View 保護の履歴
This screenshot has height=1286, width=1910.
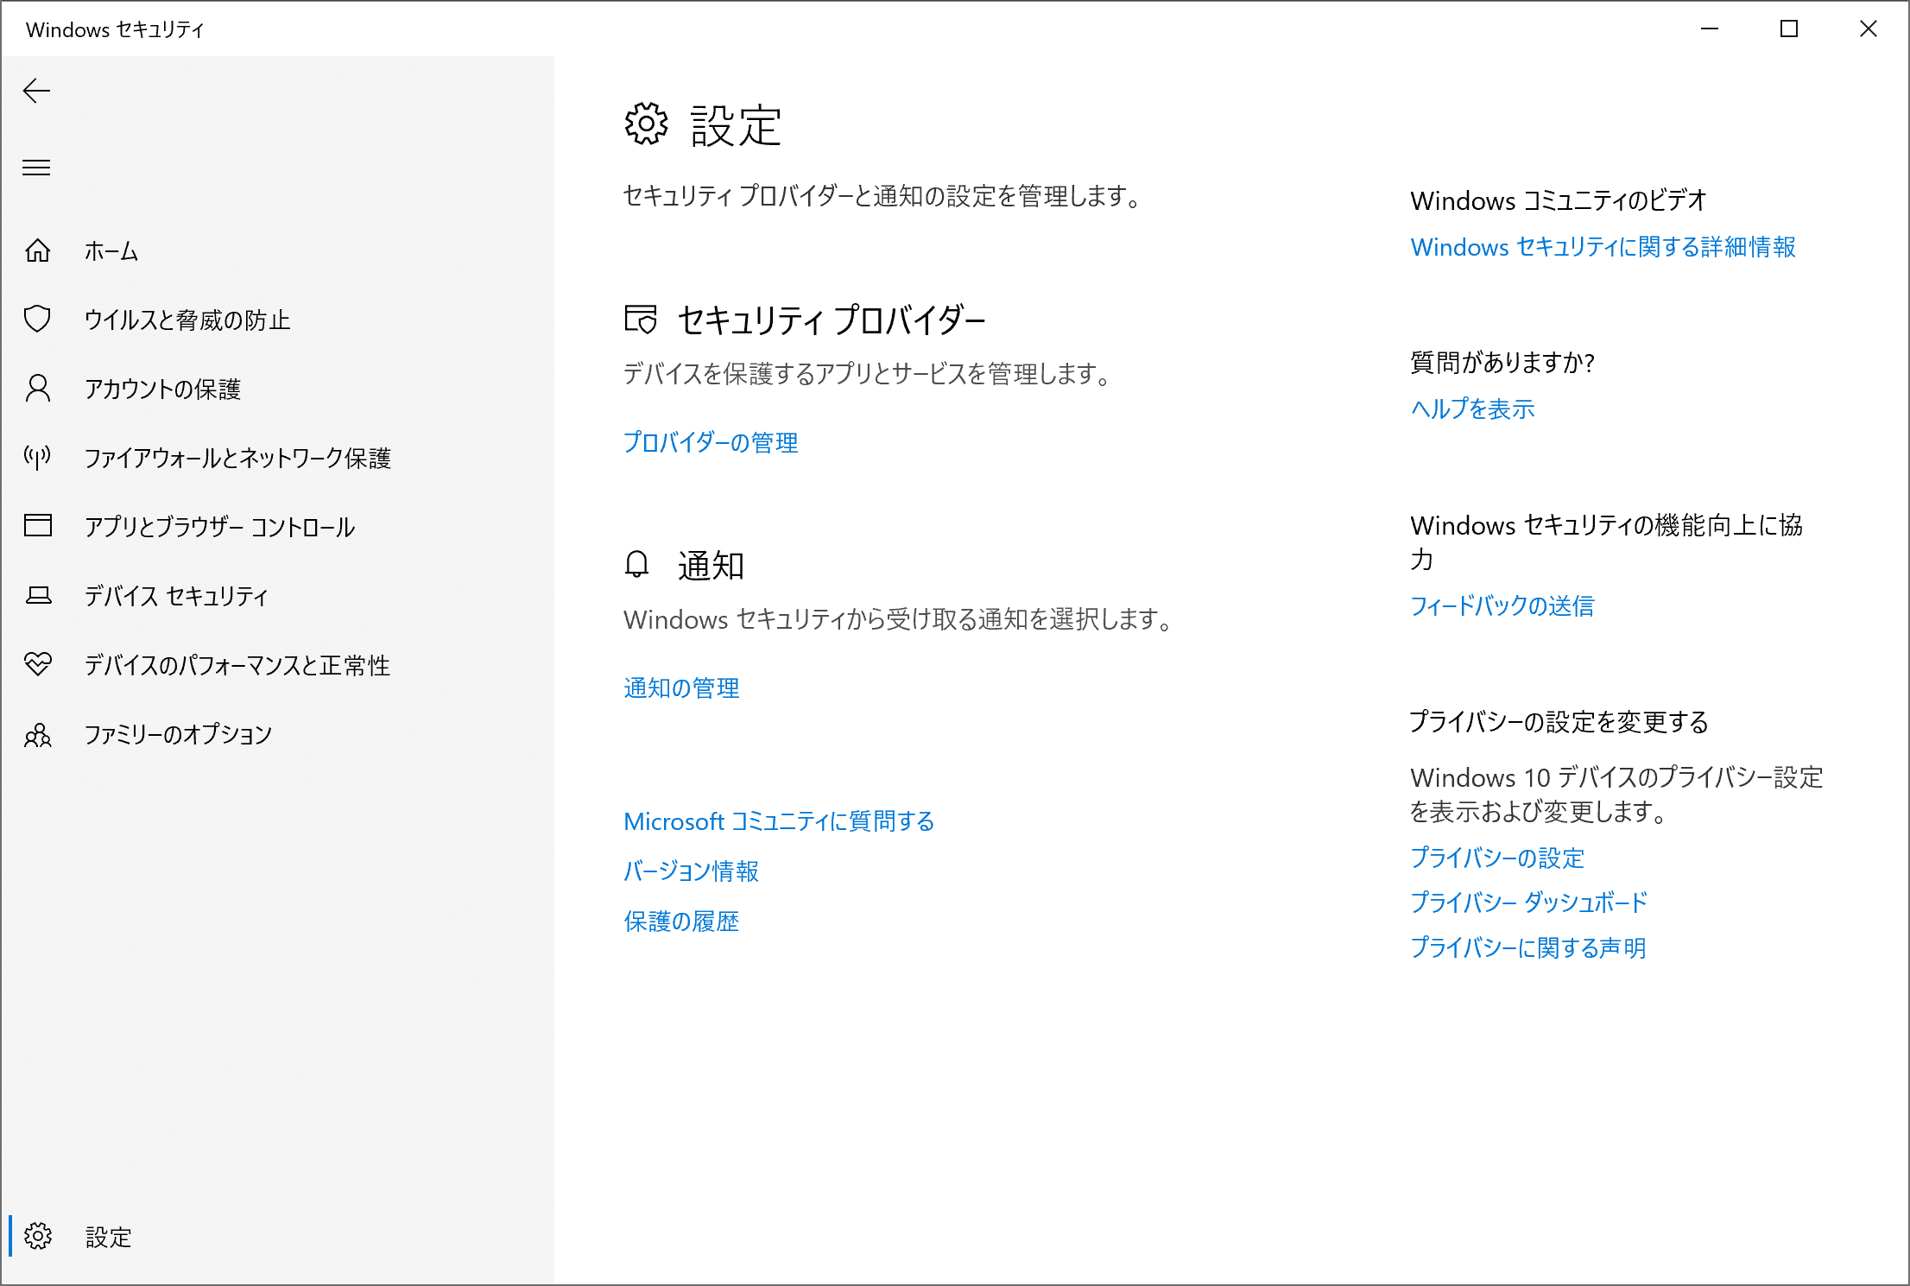[681, 922]
